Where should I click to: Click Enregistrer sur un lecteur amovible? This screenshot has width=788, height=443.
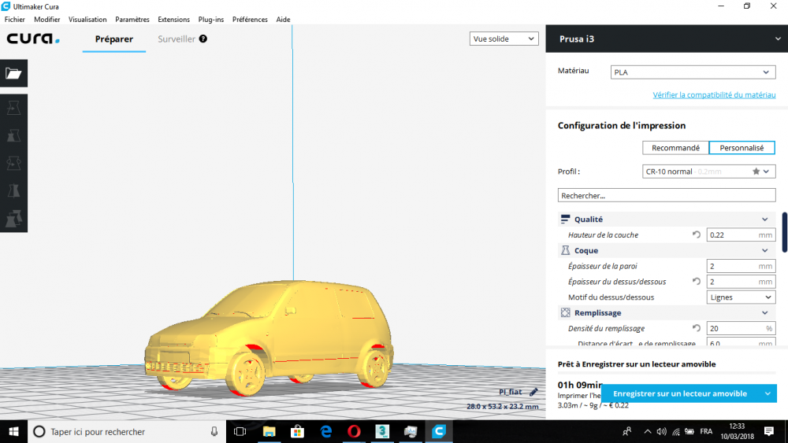tap(680, 393)
